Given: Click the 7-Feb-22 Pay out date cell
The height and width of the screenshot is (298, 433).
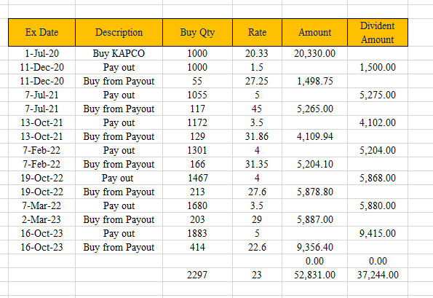Looking at the screenshot, I should coord(41,150).
